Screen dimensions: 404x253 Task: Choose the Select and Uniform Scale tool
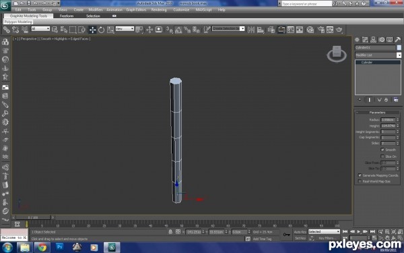tap(110, 30)
